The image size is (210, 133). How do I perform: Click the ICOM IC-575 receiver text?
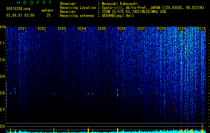tap(134, 12)
